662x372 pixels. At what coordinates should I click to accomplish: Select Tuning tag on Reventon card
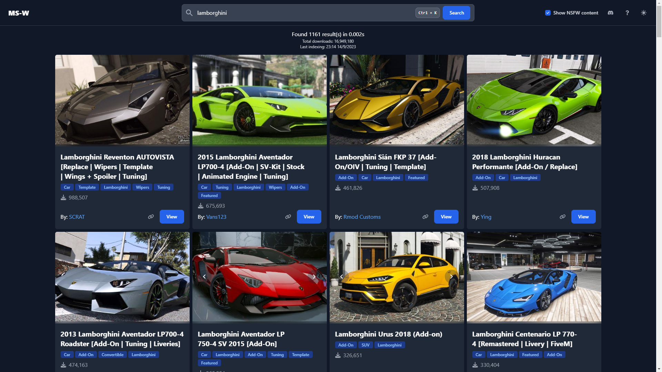[164, 187]
